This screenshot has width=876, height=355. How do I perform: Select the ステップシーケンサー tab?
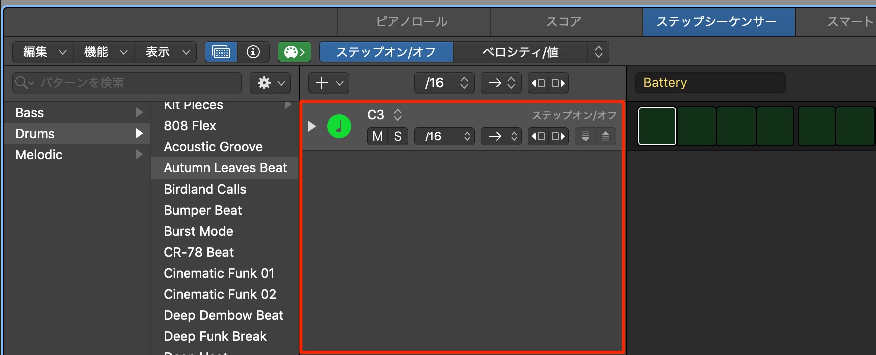[x=718, y=22]
